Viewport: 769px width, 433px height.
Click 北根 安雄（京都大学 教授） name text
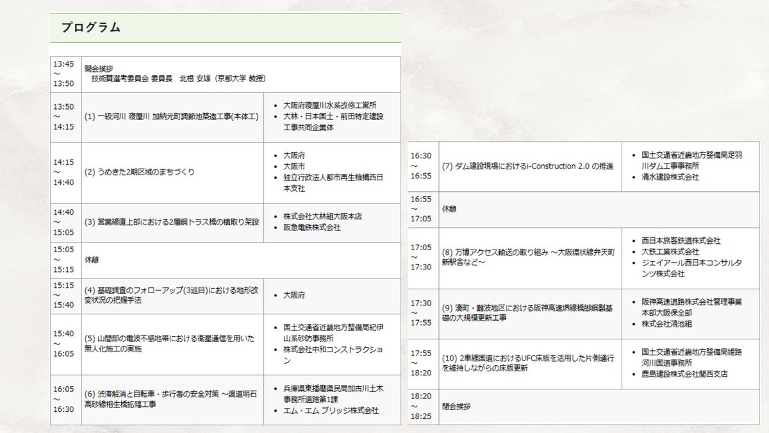(x=222, y=79)
